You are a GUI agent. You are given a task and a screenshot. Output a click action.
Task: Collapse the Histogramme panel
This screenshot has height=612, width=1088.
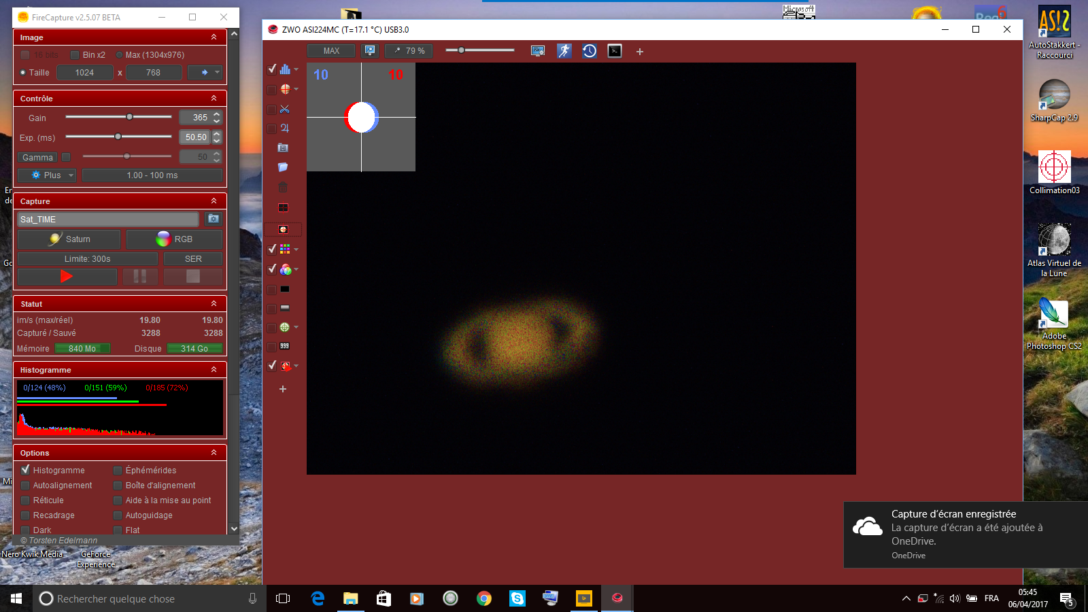214,370
